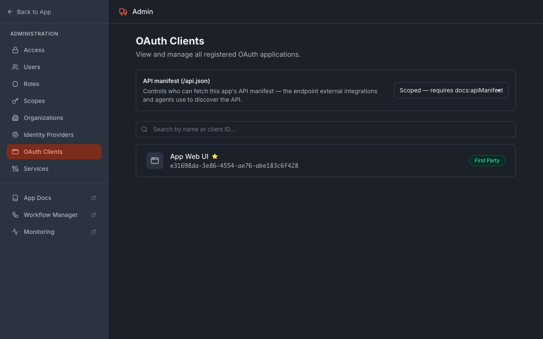The image size is (543, 339).
Task: Open Services from the sidebar
Action: coord(54,169)
